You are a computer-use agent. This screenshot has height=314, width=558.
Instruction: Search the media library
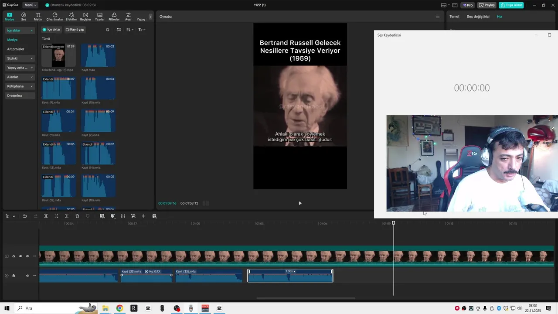click(108, 30)
